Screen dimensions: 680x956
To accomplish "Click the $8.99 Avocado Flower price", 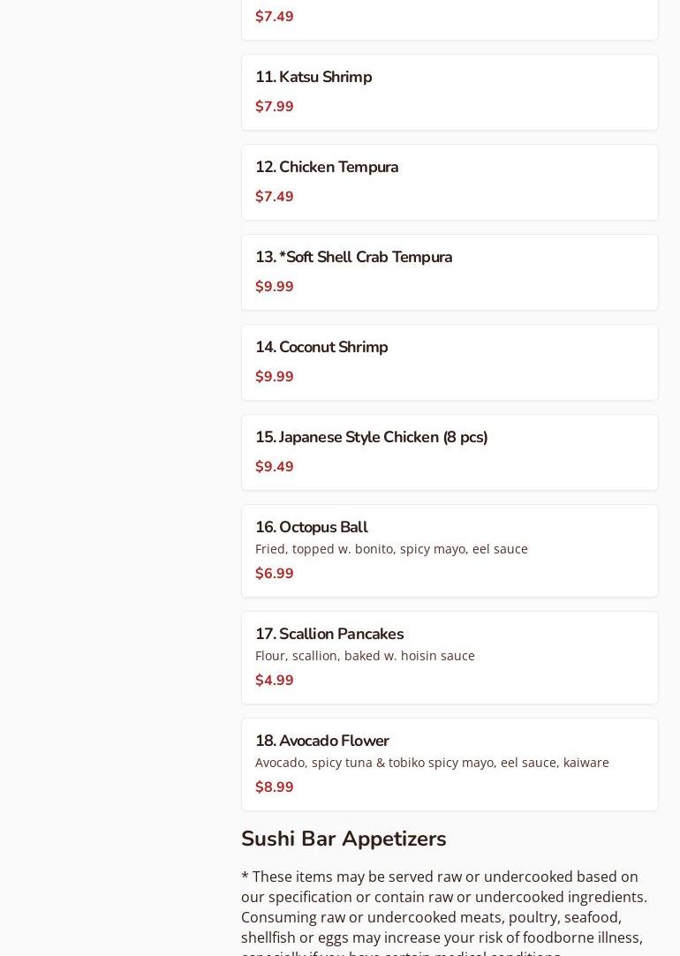I will tap(274, 787).
